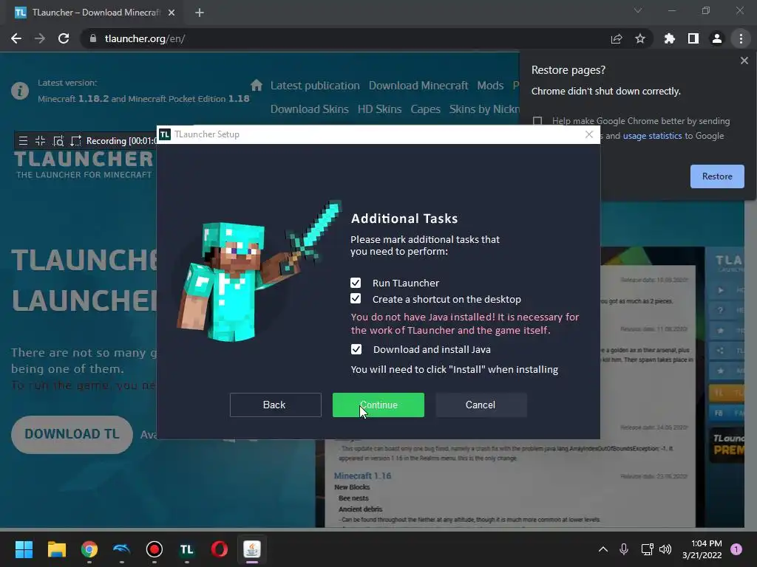Screen dimensions: 757x567
Task: Click the microphone tray icon
Action: [x=623, y=549]
